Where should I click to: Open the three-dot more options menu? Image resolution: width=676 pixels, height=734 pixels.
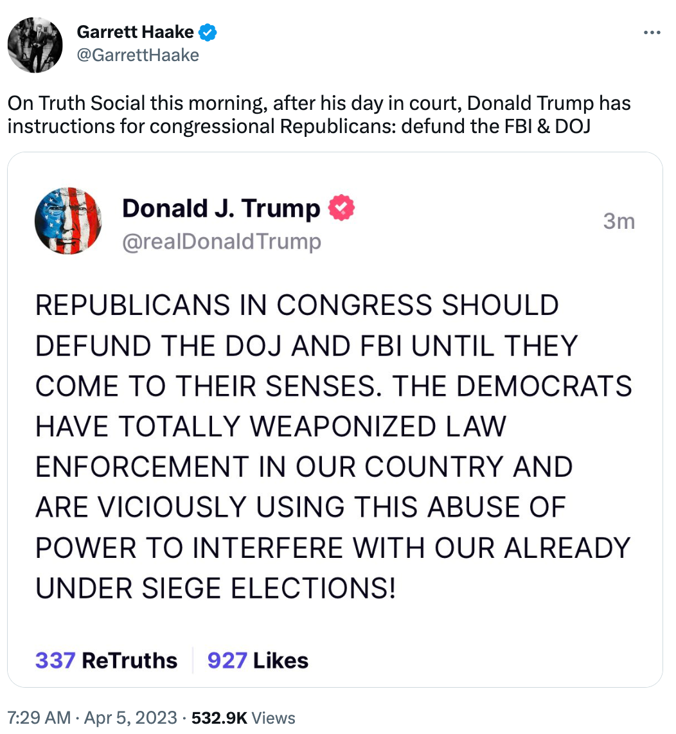(x=652, y=32)
